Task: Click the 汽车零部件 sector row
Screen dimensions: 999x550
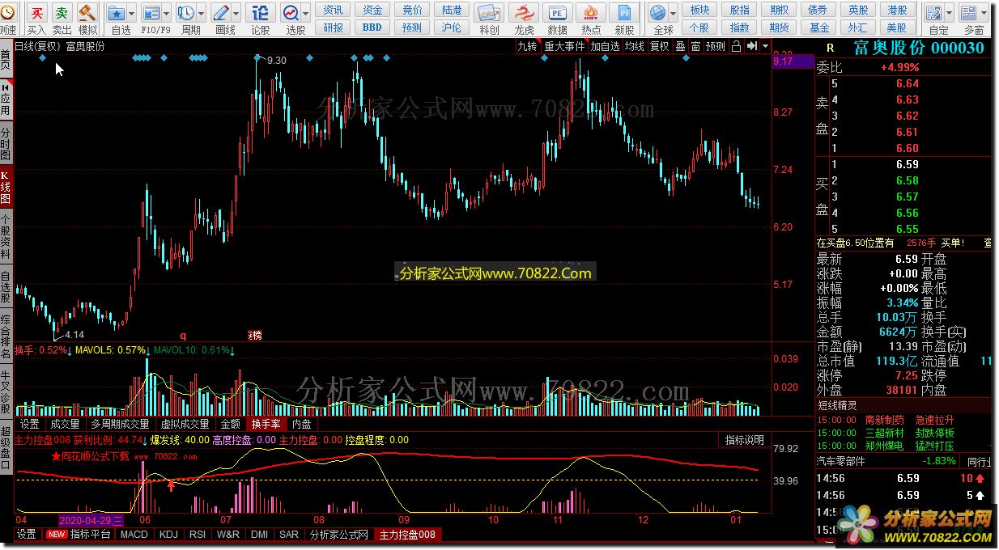Action: [903, 461]
